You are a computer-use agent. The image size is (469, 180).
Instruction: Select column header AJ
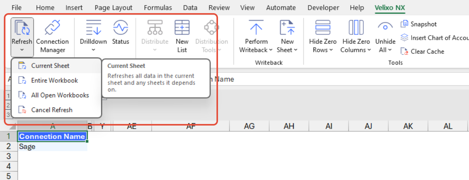[369, 126]
